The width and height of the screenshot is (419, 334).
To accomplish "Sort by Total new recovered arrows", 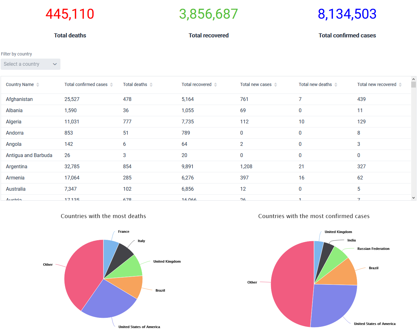I will point(400,85).
